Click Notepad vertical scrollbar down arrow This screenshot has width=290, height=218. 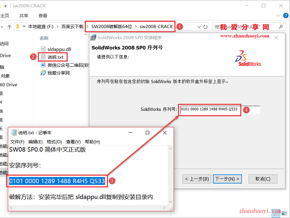coord(171,201)
